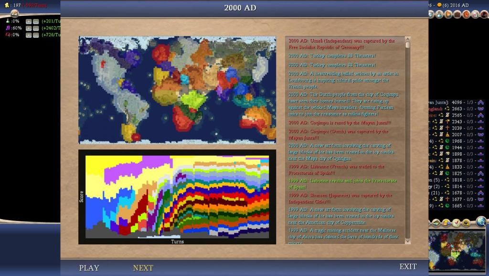
Task: Click the attitude icon in the 2663 England row
Action: (480, 108)
